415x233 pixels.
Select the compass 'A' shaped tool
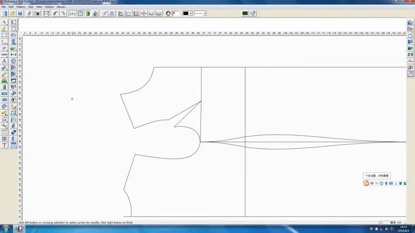5,61
